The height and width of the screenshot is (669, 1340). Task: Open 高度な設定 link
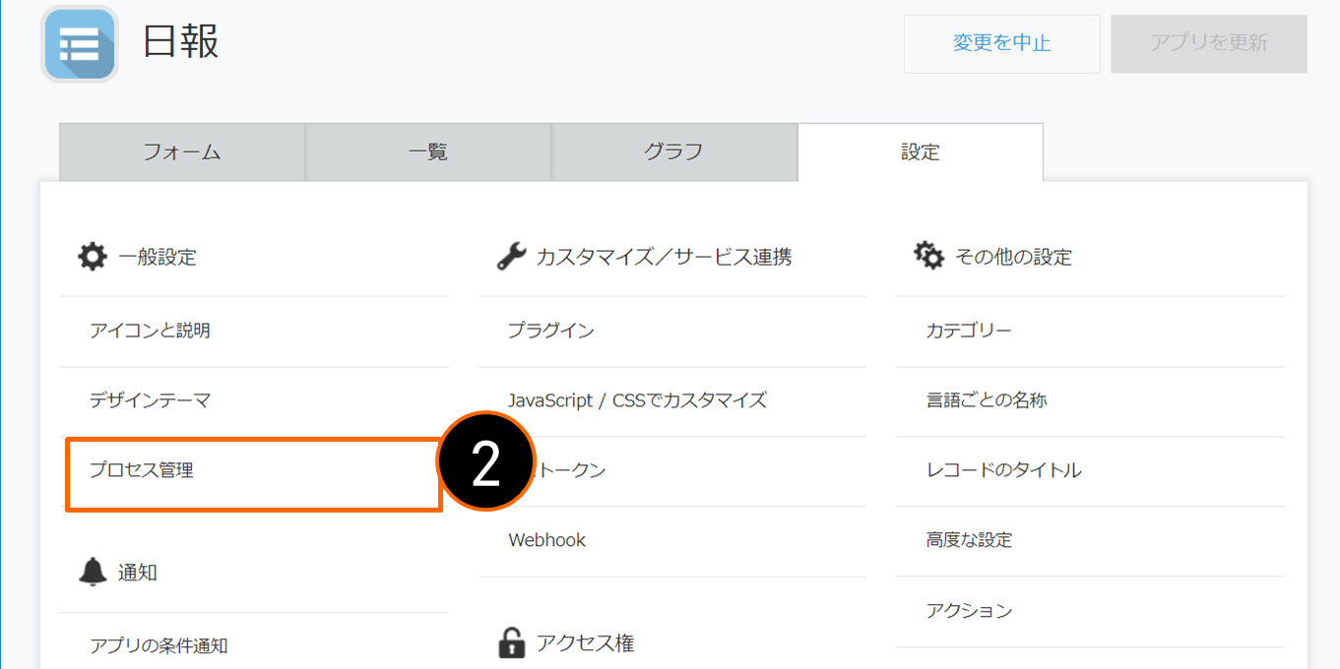pyautogui.click(x=969, y=540)
